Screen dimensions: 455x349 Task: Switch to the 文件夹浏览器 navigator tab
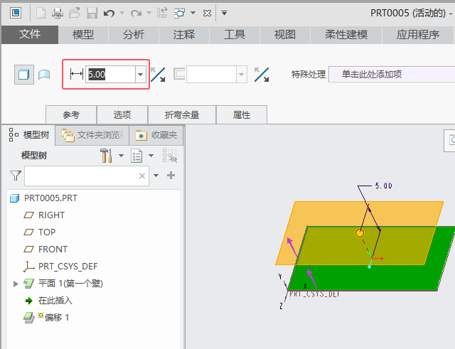[x=92, y=135]
